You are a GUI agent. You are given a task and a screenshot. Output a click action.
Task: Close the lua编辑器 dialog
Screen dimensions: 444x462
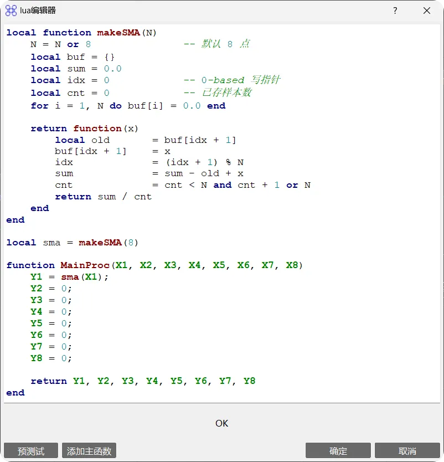coord(427,11)
